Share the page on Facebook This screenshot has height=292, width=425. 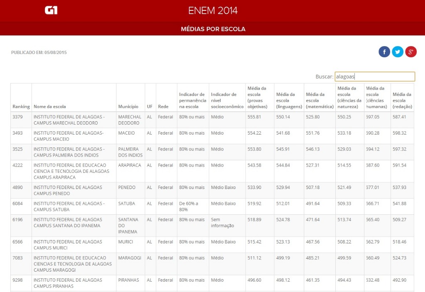(384, 52)
